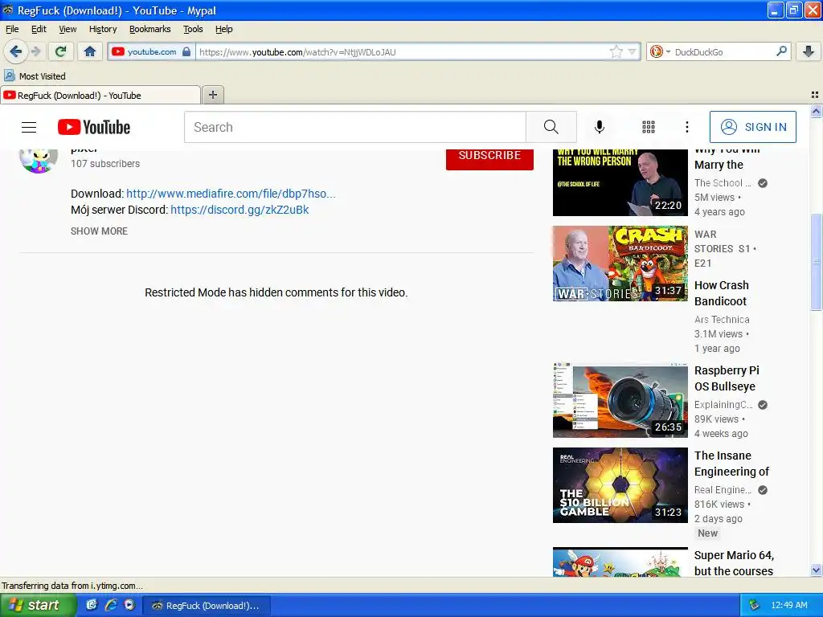Click Show Desktop quick launch icon
Screen dimensions: 823x617
(x=92, y=605)
